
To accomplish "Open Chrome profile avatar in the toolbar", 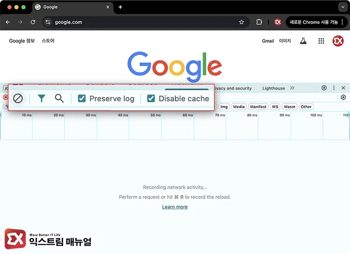I will click(x=278, y=22).
